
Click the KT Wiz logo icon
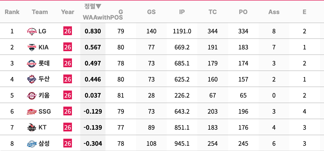click(x=32, y=127)
